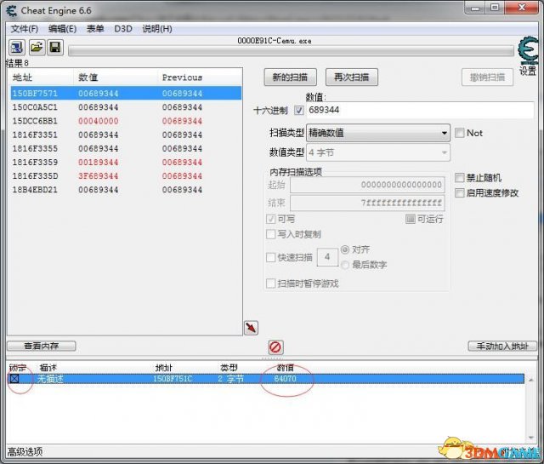This screenshot has width=544, height=464.
Task: Select result row address 15DCC6BB1
Action: tap(126, 121)
